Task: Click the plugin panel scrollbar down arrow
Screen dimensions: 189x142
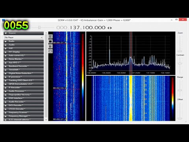Action: coord(46,120)
